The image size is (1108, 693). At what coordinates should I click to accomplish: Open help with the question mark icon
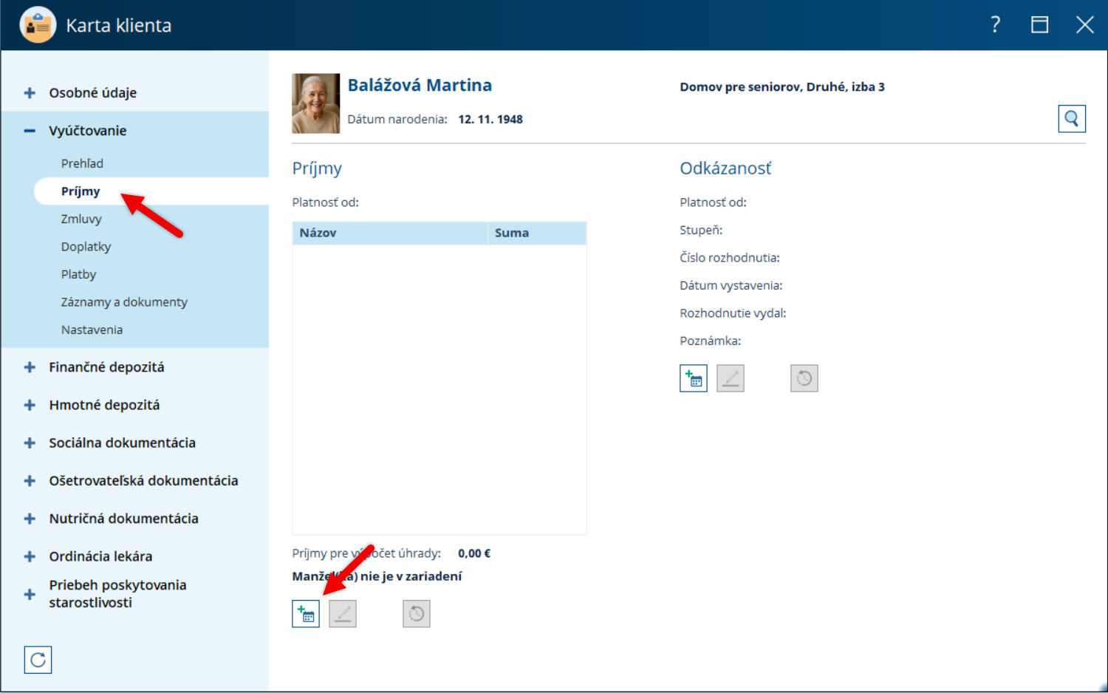[996, 25]
